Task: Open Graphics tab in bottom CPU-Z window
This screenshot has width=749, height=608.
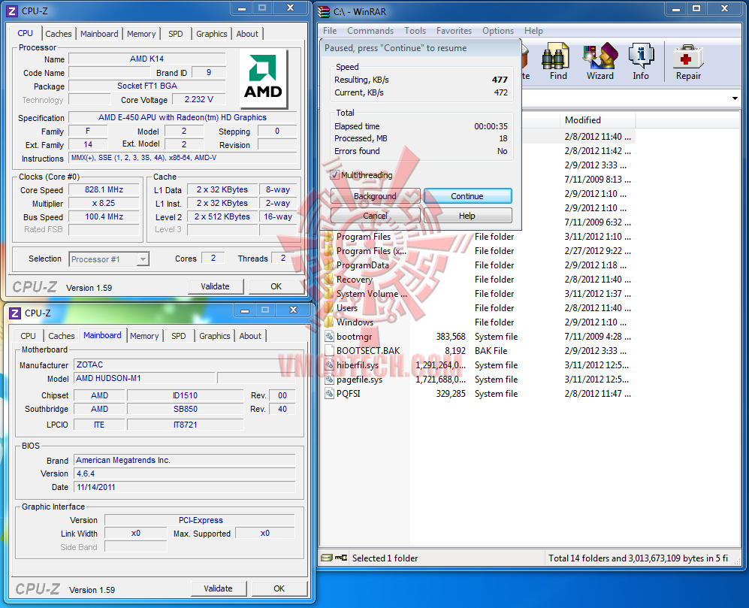Action: point(214,336)
